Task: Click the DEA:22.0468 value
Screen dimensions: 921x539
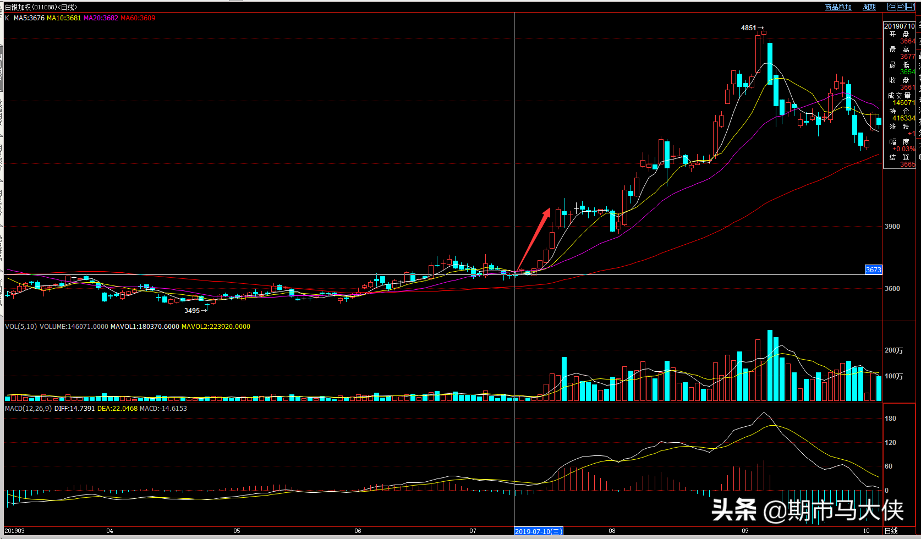Action: point(117,409)
